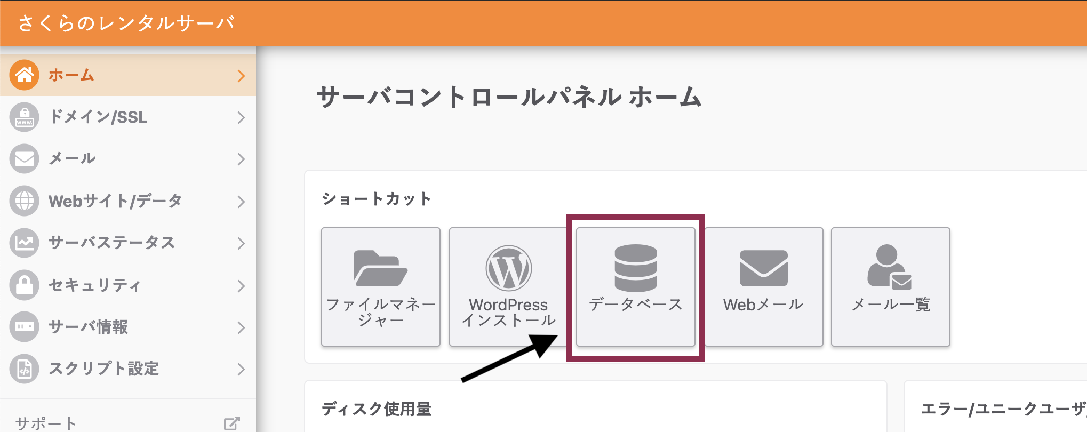Click the ショートカット section heading
The height and width of the screenshot is (432, 1087).
tap(377, 199)
